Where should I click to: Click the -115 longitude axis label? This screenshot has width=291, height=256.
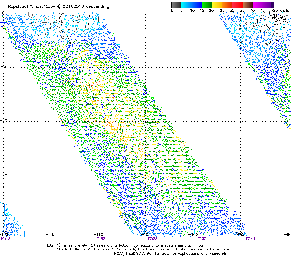[x=51, y=234]
